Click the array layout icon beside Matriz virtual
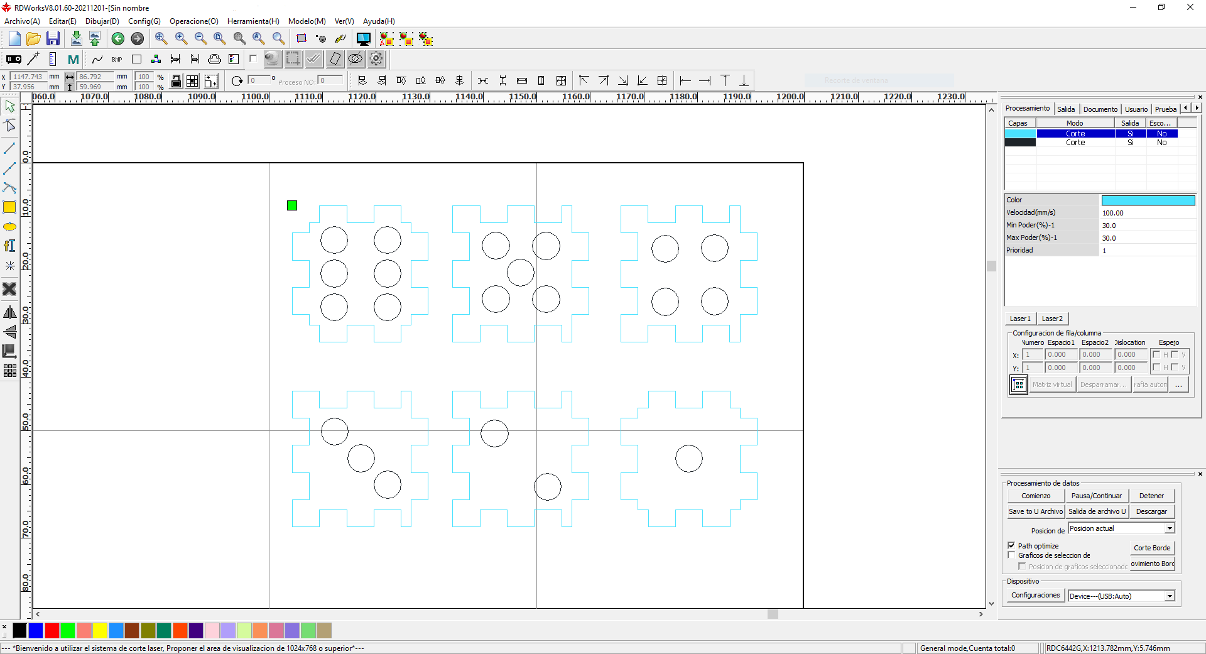Image resolution: width=1206 pixels, height=654 pixels. tap(1019, 384)
